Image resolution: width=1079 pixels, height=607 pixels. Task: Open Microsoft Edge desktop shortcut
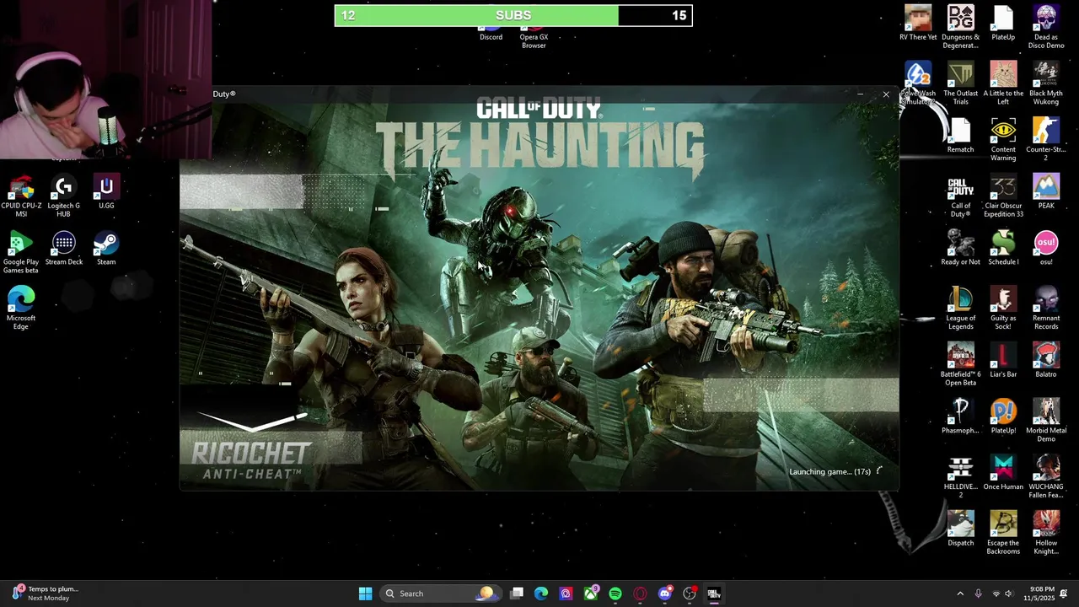21,308
